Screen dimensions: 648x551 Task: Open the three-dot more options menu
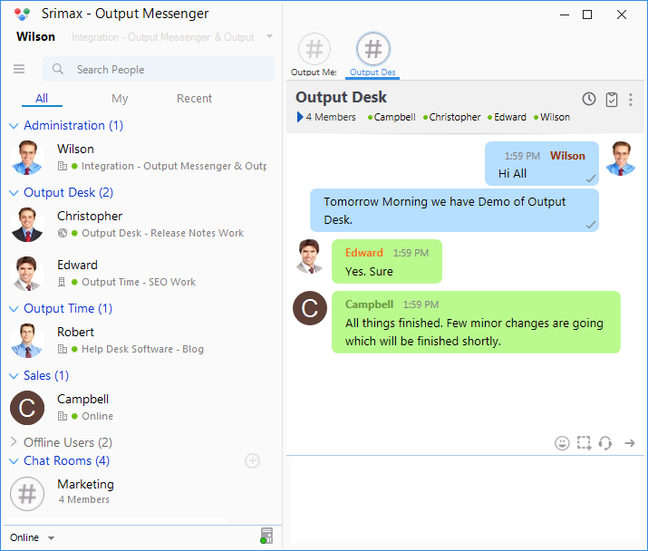(631, 100)
